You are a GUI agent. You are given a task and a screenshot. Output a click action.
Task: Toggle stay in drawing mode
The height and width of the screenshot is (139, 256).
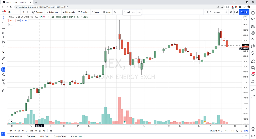[x=3, y=74]
